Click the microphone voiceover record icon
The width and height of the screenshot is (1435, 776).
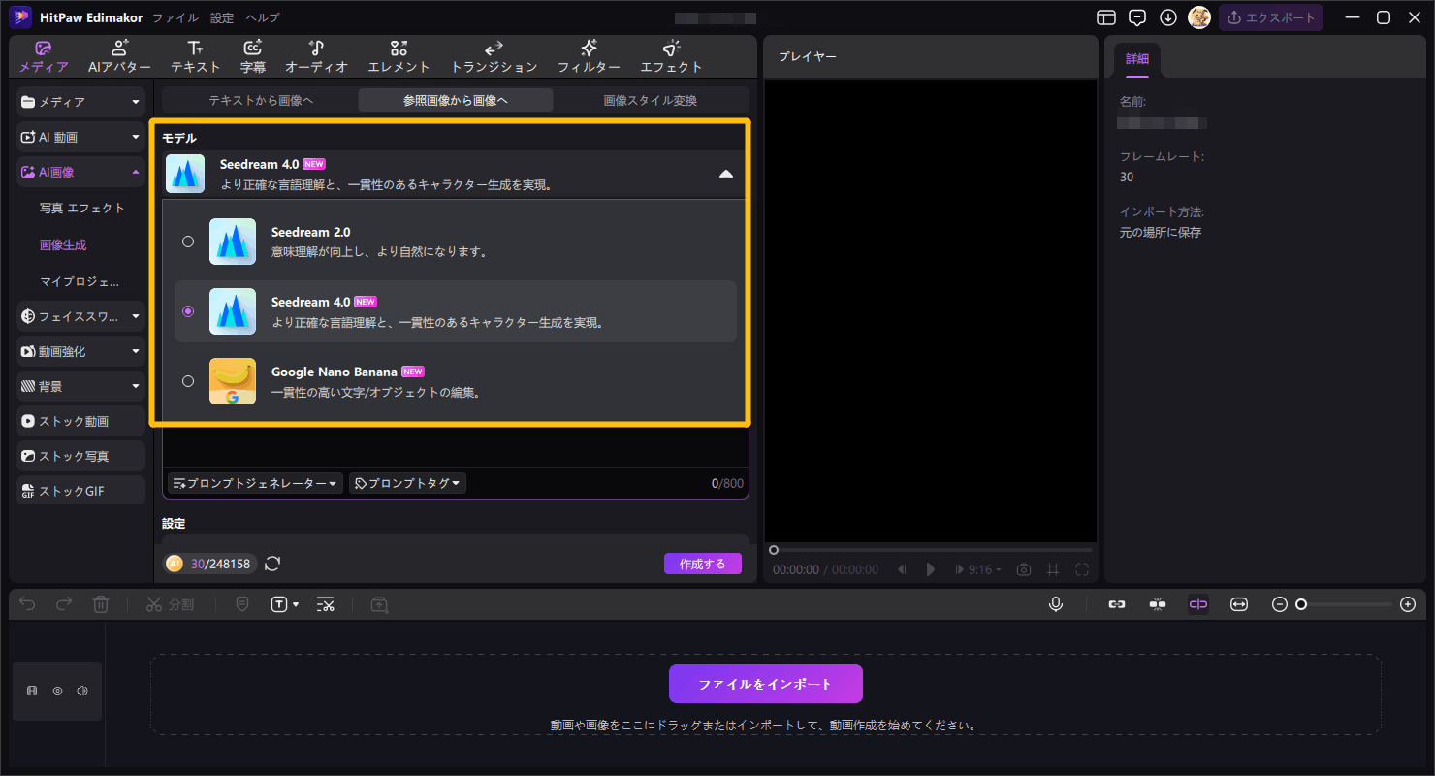click(x=1056, y=604)
